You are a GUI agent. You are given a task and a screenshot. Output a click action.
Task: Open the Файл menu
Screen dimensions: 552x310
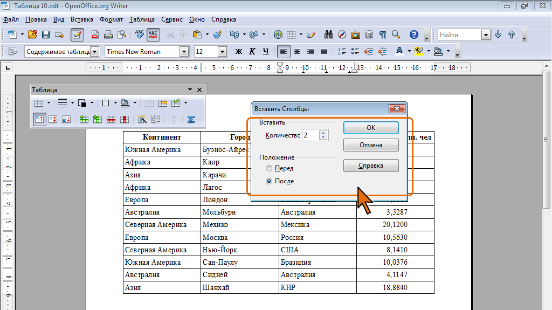click(11, 19)
